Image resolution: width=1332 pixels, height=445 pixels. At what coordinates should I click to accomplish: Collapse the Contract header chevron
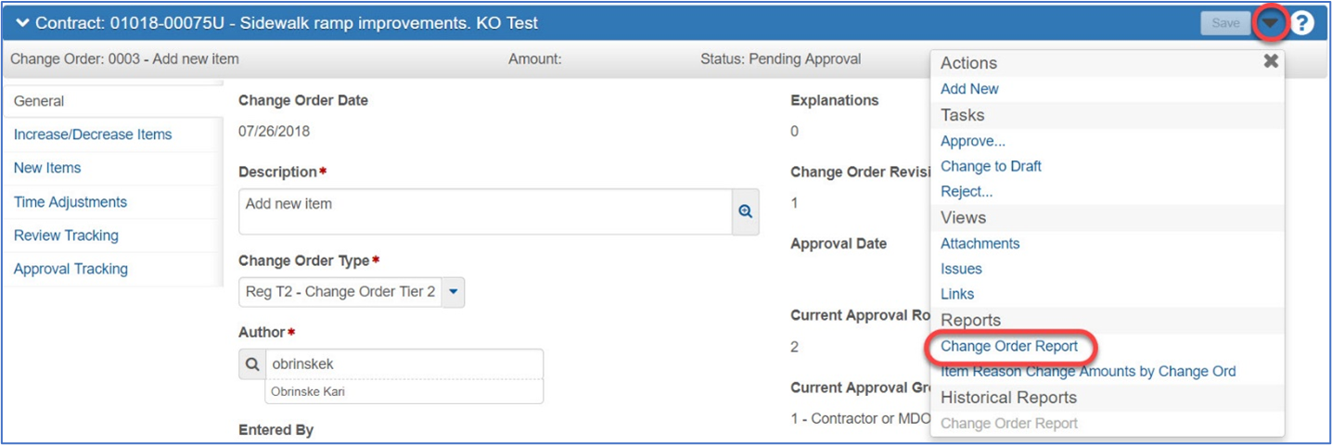click(x=22, y=23)
